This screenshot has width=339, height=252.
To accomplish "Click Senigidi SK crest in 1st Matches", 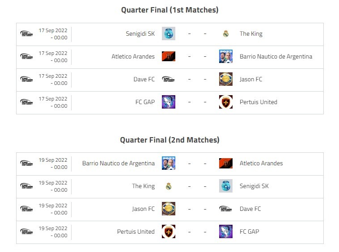I will coord(168,34).
